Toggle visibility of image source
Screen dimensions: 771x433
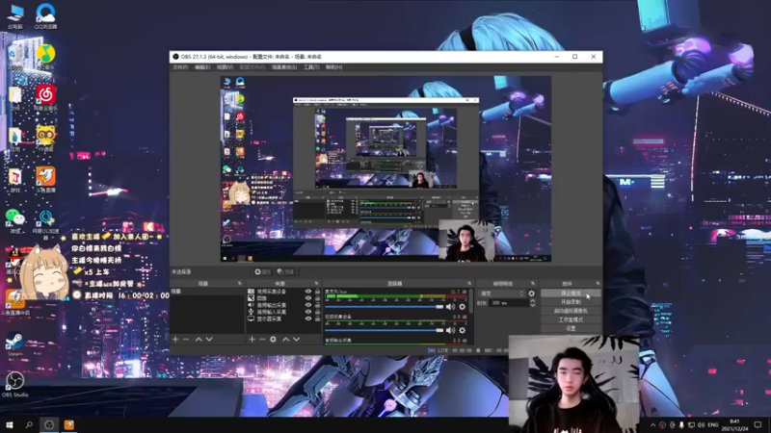(308, 298)
